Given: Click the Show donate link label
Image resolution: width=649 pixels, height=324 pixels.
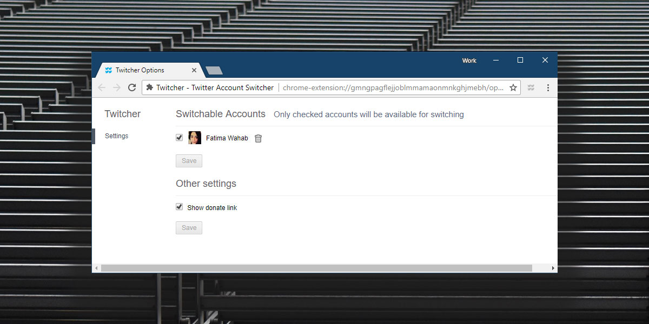Looking at the screenshot, I should (x=212, y=207).
